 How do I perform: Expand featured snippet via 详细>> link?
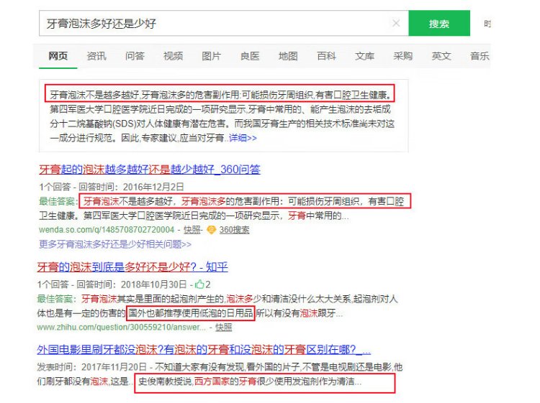pos(242,137)
